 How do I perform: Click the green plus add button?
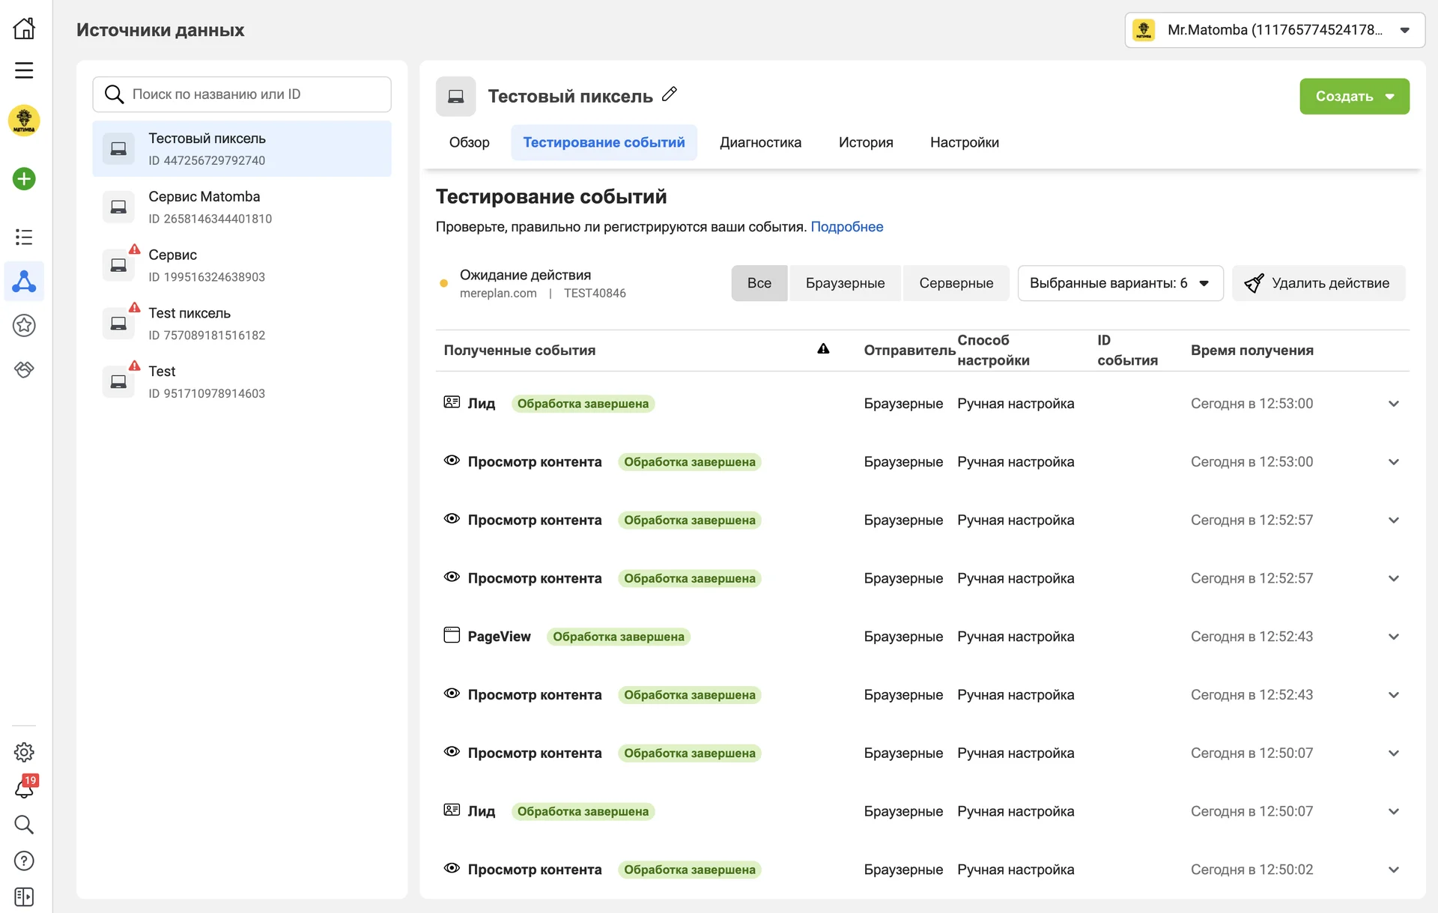(x=24, y=179)
